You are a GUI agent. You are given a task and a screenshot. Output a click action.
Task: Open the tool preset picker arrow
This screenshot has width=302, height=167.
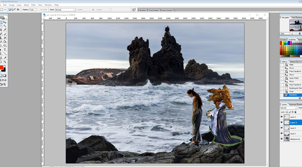point(5,10)
